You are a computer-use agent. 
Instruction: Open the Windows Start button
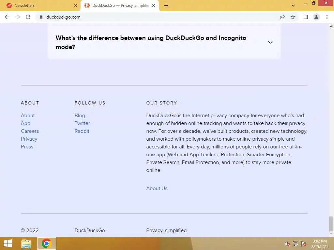click(x=8, y=243)
